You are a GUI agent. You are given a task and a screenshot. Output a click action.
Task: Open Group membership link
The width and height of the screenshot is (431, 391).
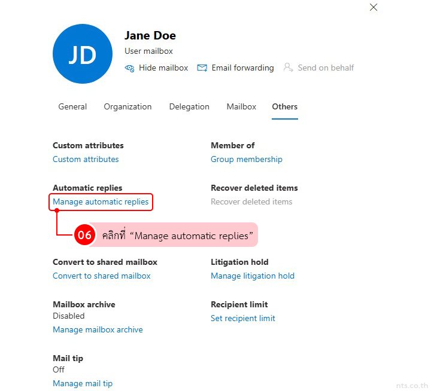(x=246, y=159)
